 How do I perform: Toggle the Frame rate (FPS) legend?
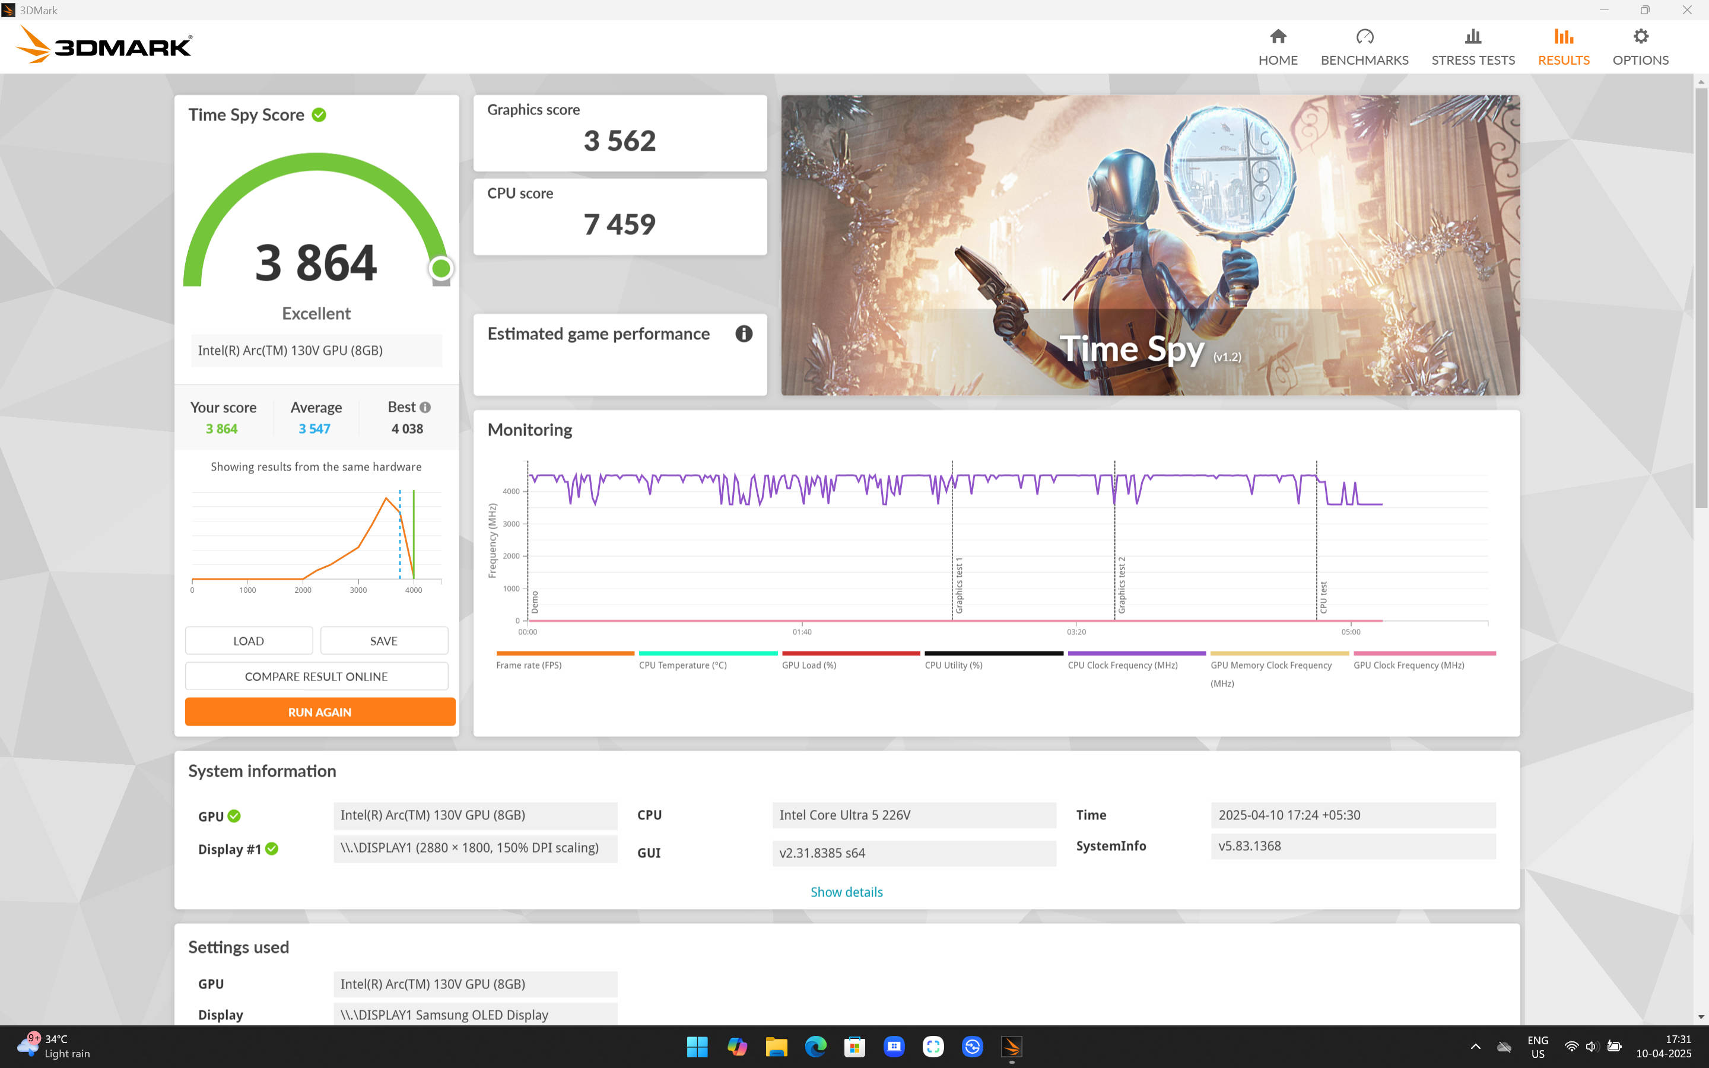pos(565,660)
